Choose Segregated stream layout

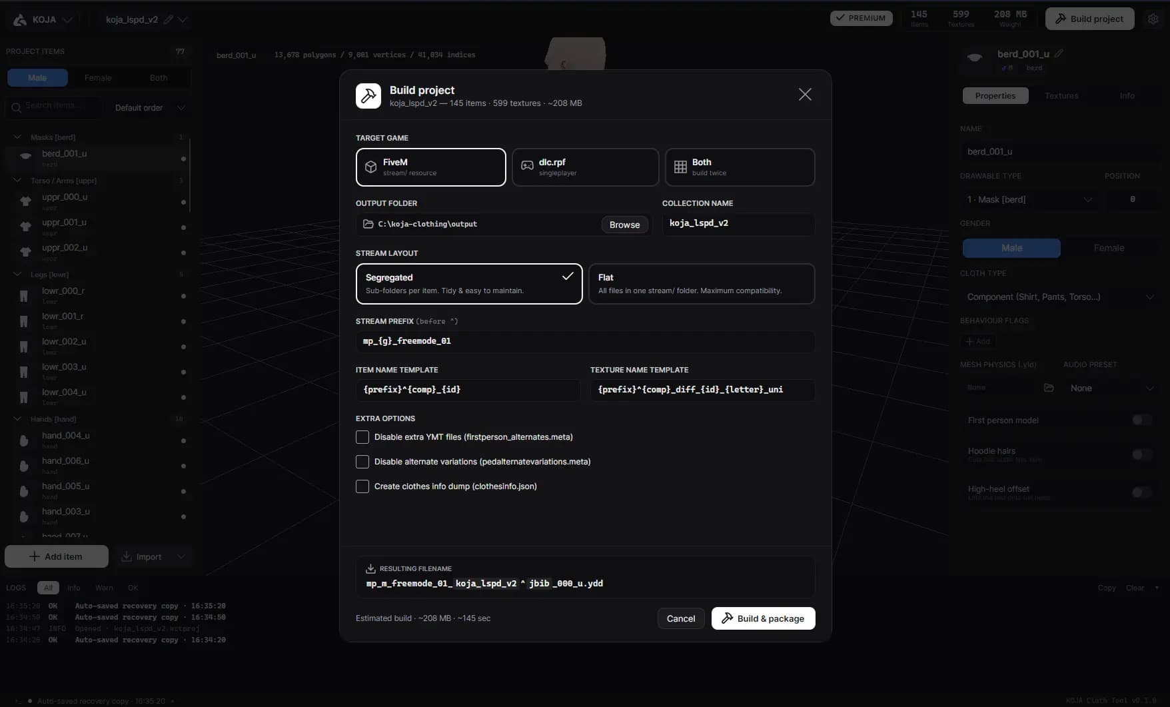(x=469, y=284)
